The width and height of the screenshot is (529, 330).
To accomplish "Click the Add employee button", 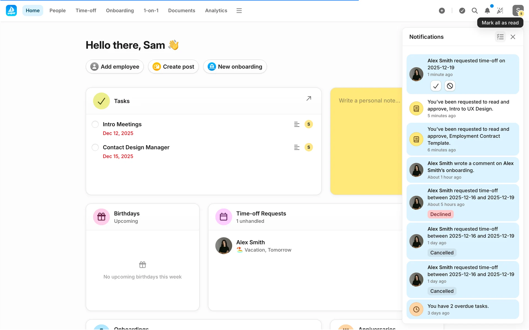I will [115, 67].
